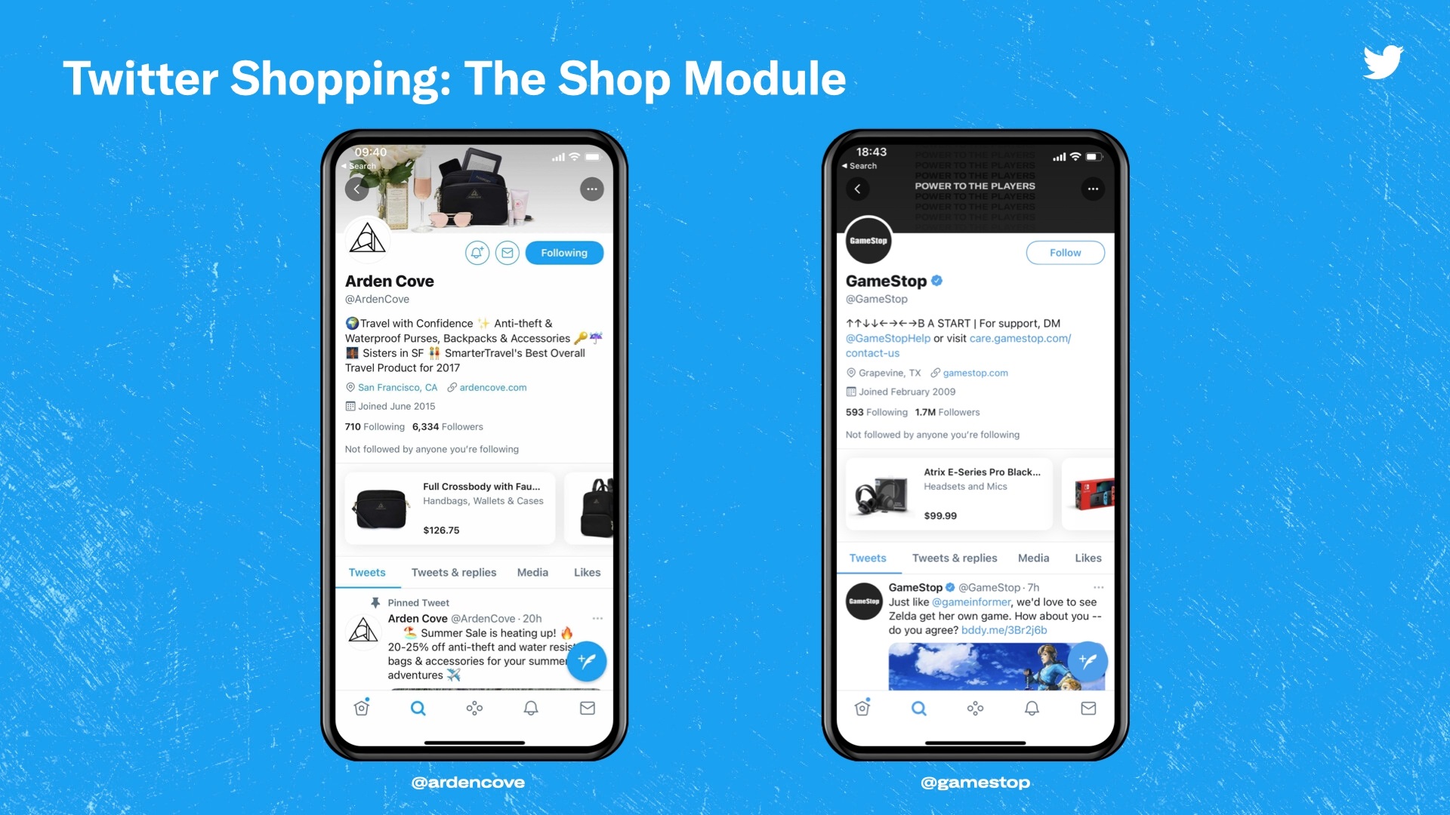Click the search icon on Arden Cove profile
1450x815 pixels.
(418, 708)
